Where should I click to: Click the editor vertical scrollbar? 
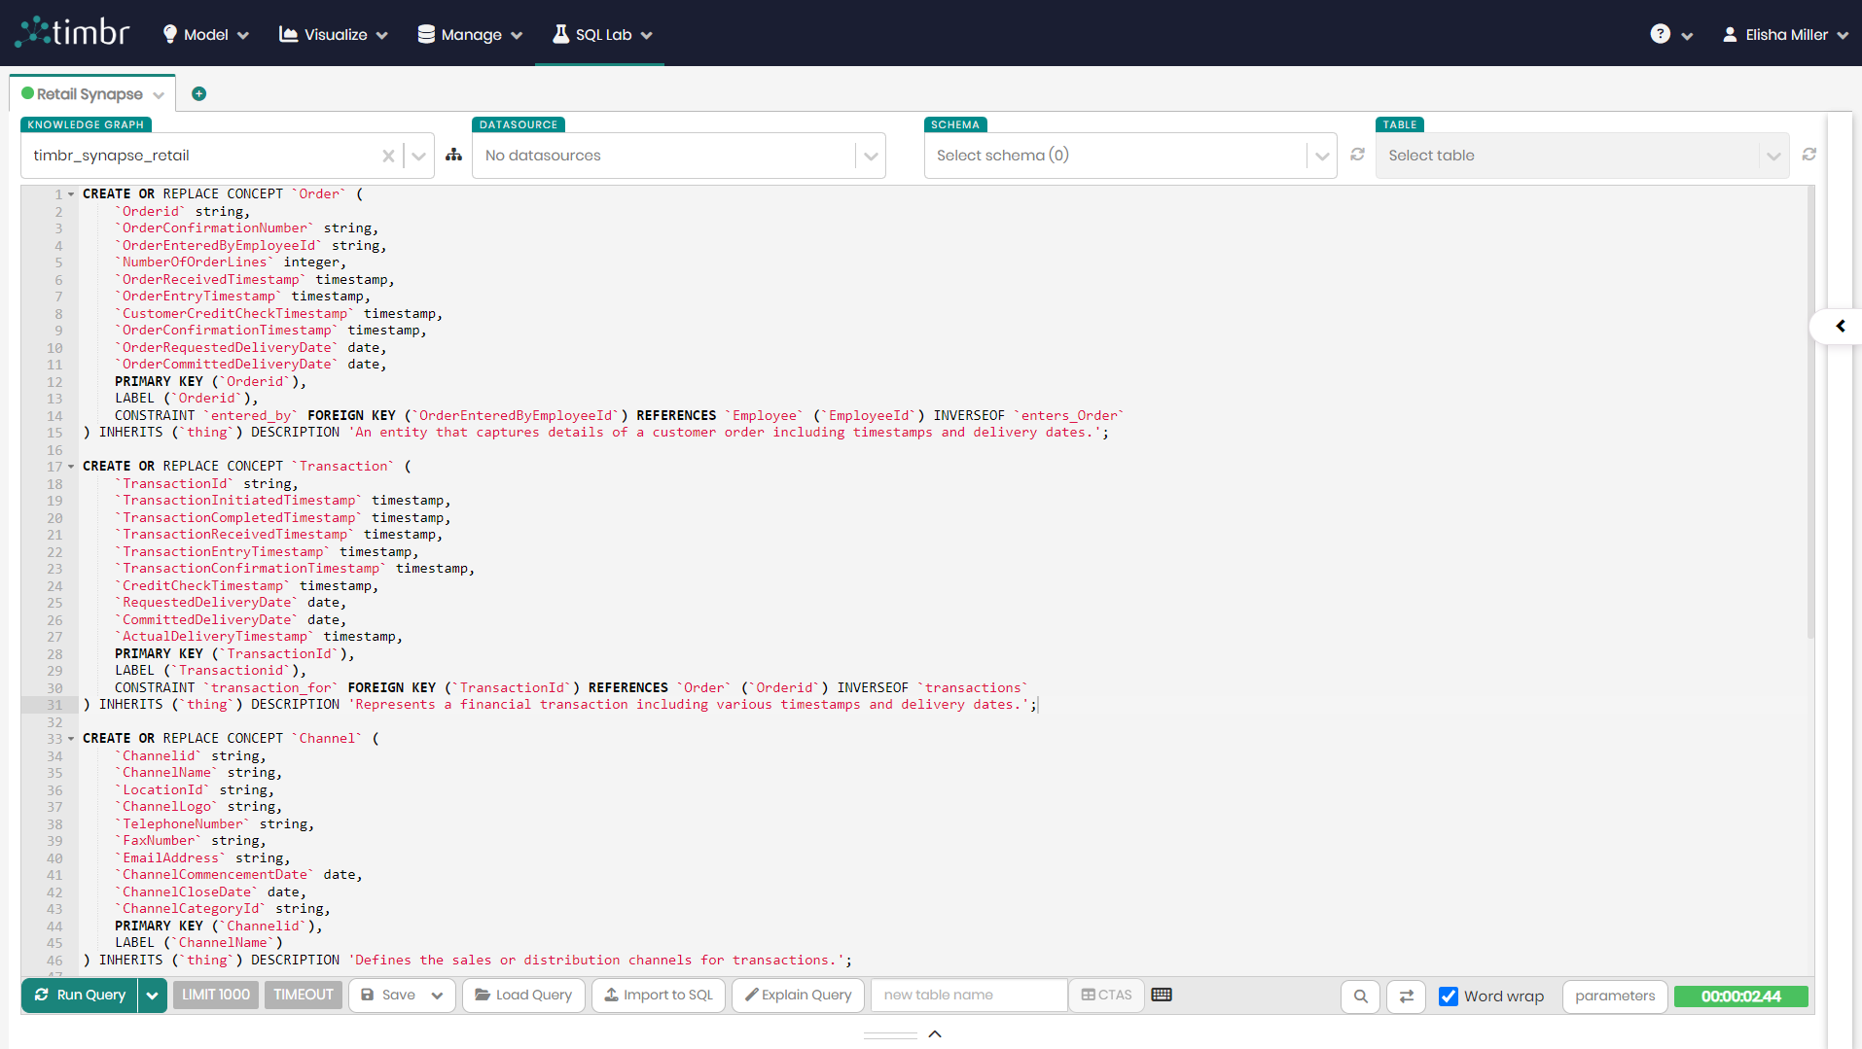click(1810, 413)
